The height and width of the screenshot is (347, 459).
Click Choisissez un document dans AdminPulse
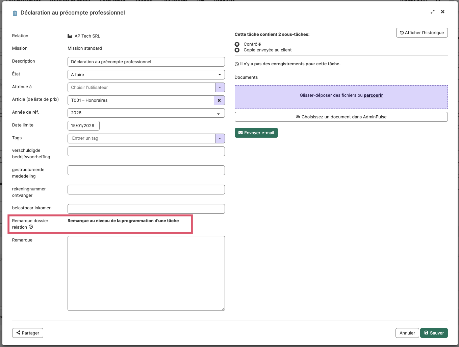[341, 117]
